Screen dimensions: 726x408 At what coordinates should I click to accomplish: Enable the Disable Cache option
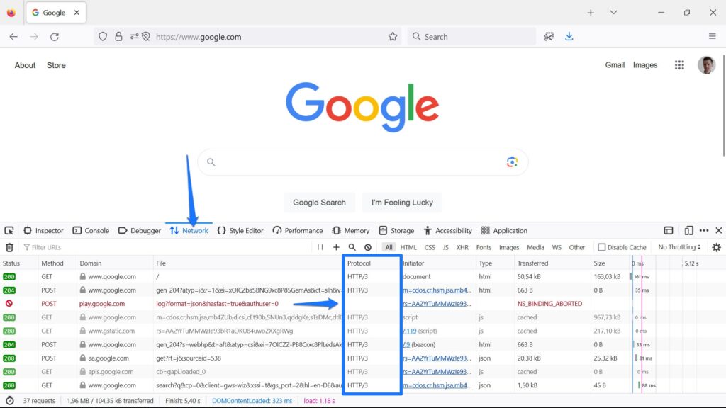pyautogui.click(x=602, y=247)
